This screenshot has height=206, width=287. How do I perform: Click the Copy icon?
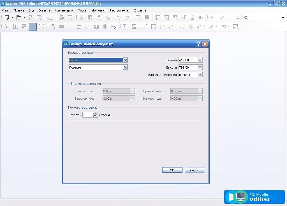[90, 18]
